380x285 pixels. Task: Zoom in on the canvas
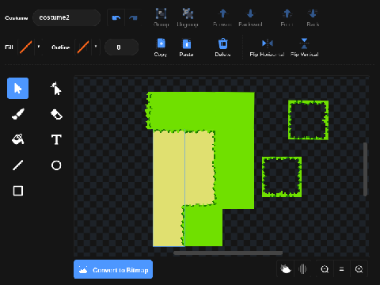pyautogui.click(x=359, y=269)
